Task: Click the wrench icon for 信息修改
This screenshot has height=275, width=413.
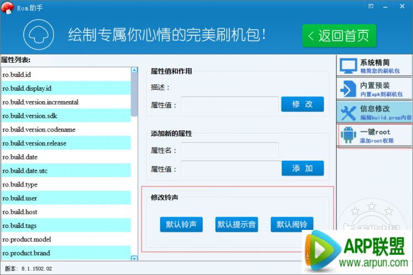Action: 348,113
